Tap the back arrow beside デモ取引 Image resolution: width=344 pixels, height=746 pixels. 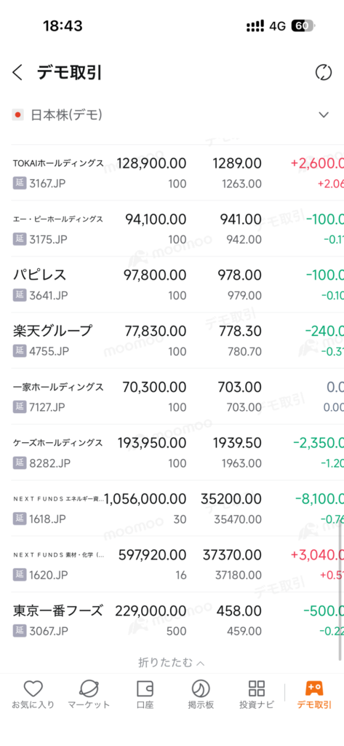[17, 73]
